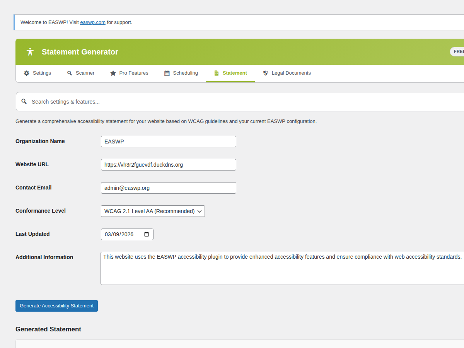Click the document icon beside Statement

[217, 73]
